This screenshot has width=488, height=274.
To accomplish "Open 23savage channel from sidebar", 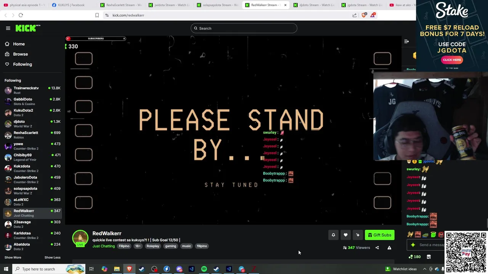I will click(x=32, y=224).
